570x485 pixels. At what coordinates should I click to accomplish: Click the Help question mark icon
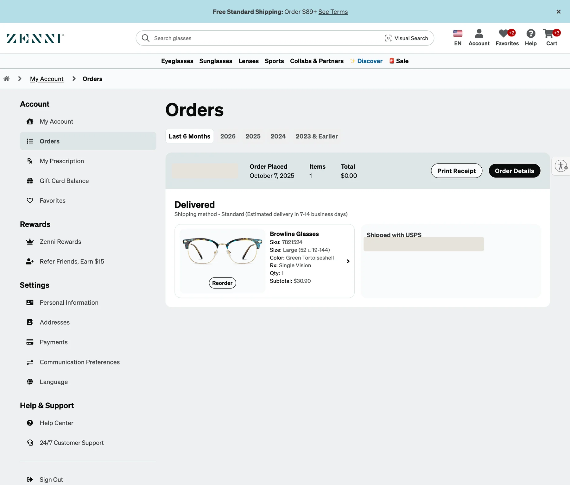[x=531, y=34]
